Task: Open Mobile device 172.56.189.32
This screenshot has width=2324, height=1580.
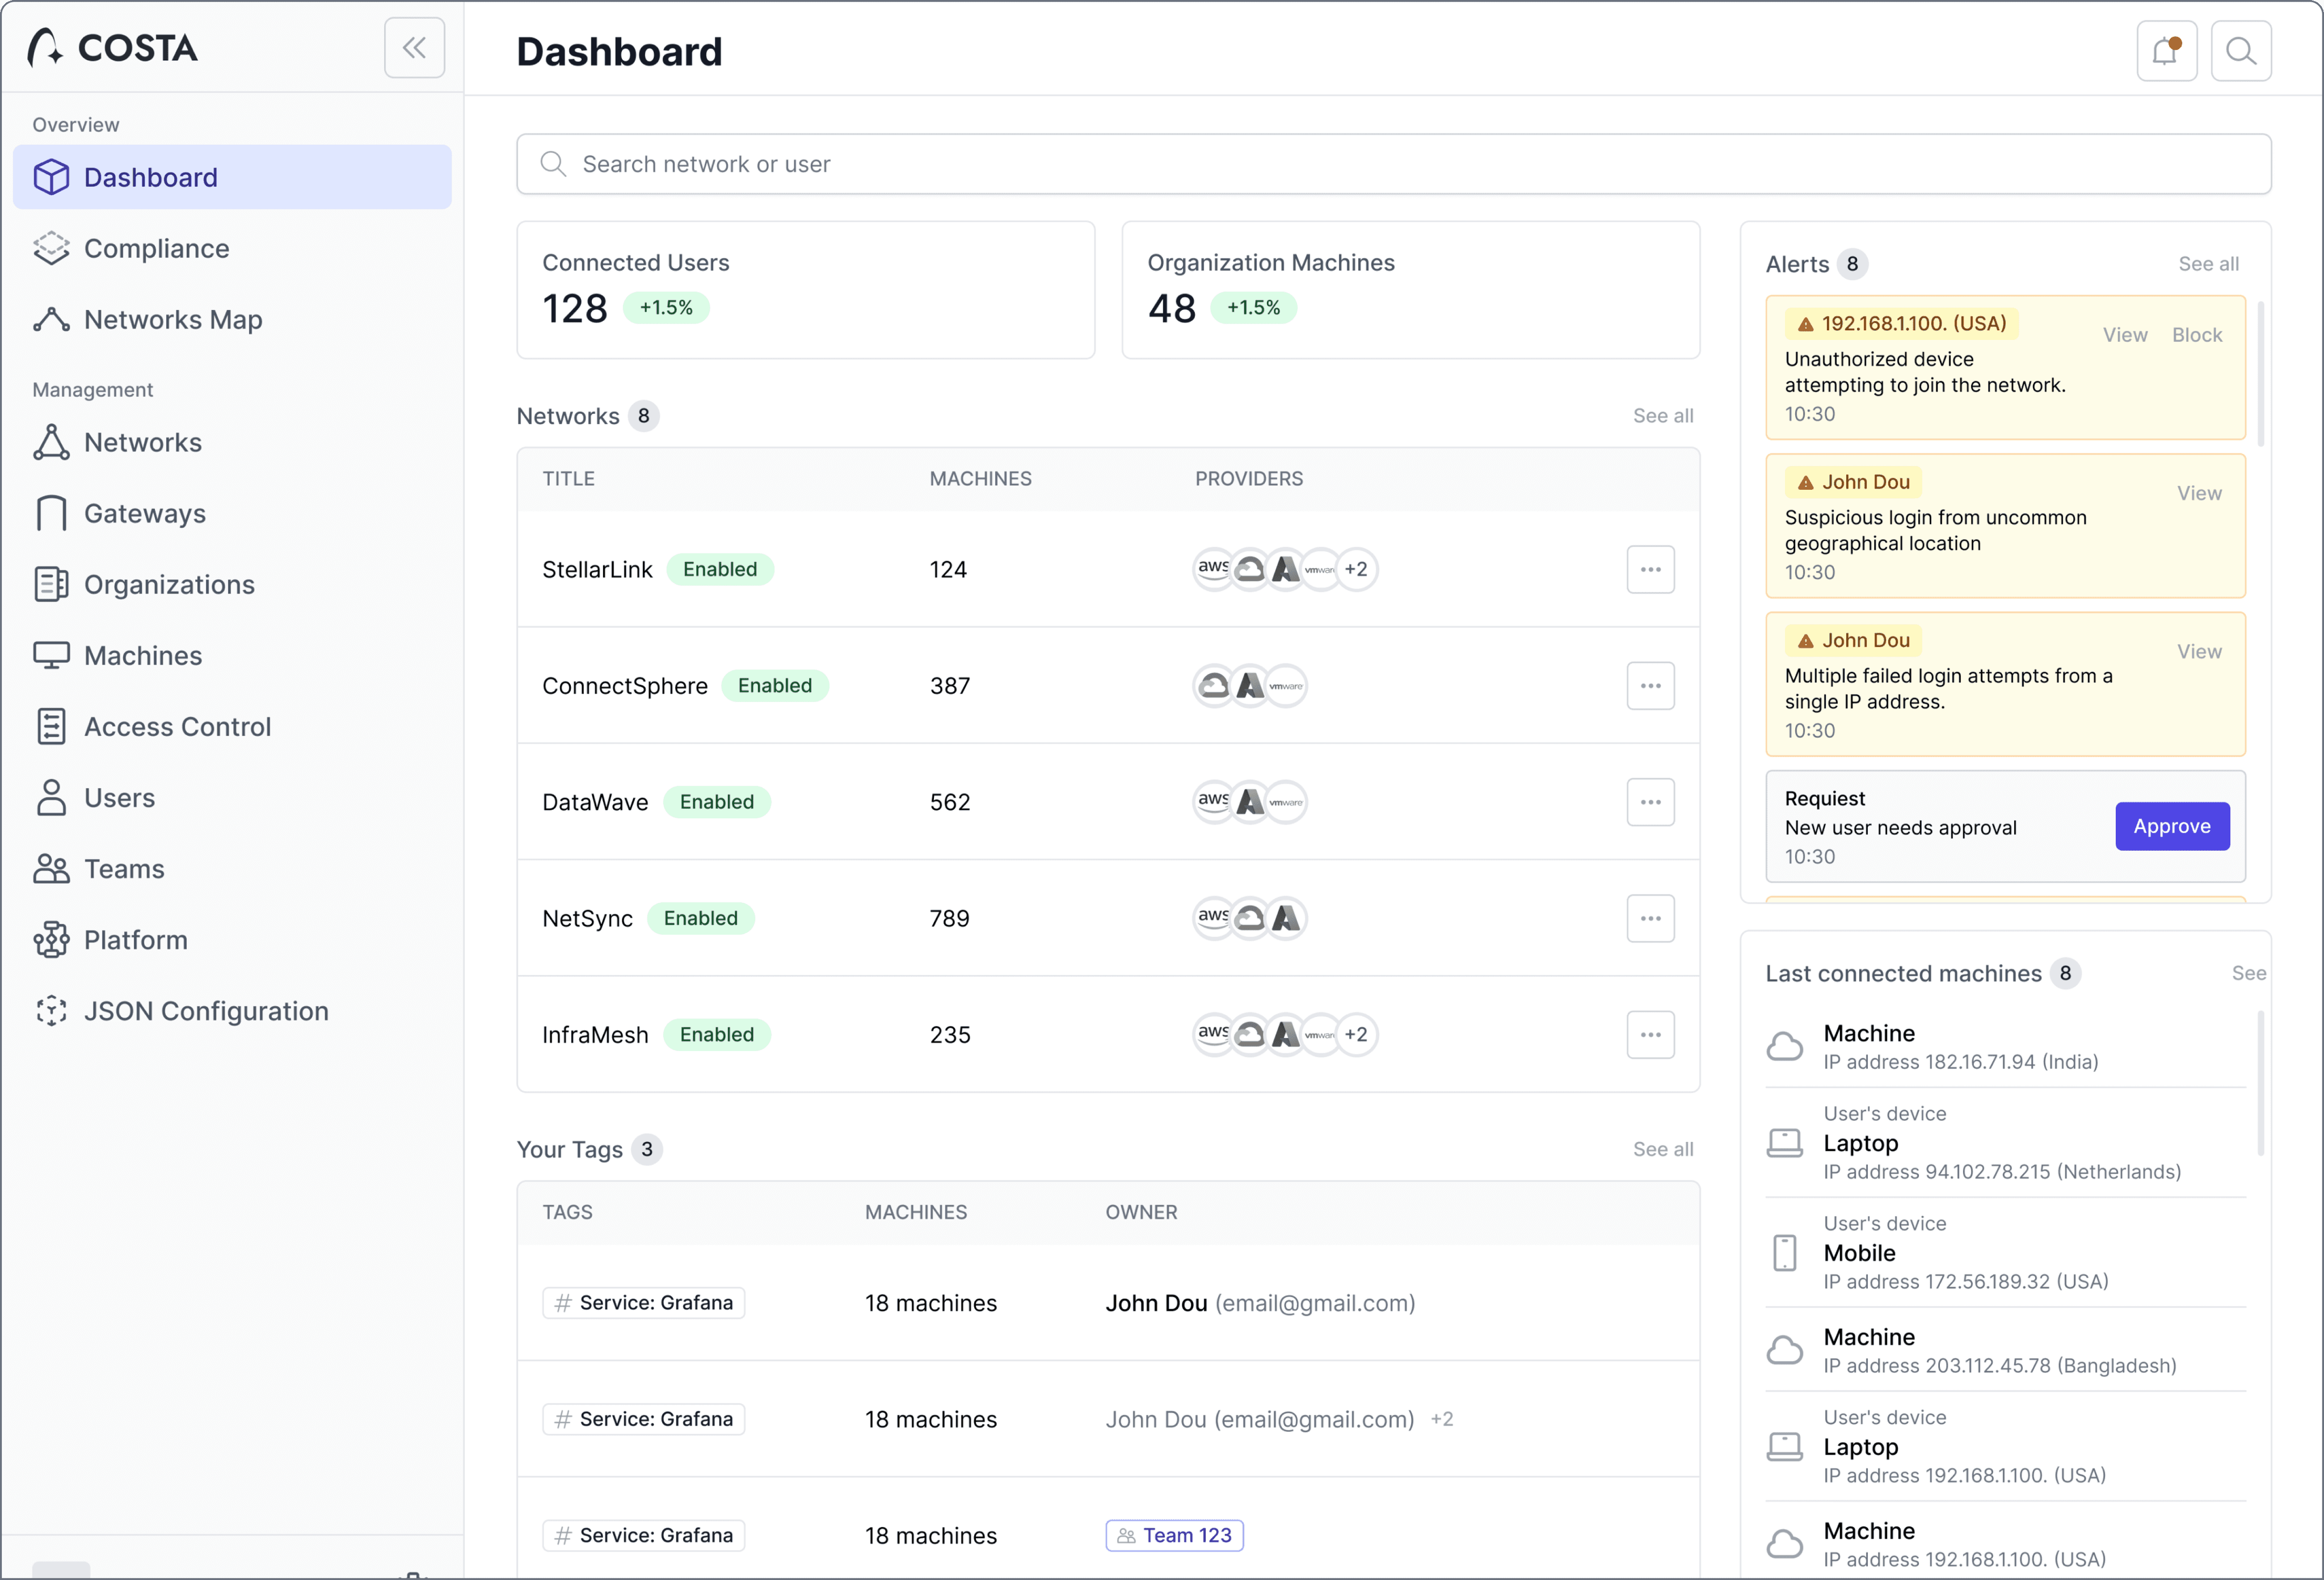Action: point(2005,1252)
